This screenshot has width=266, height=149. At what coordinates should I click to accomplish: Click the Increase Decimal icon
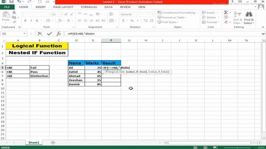pos(145,21)
